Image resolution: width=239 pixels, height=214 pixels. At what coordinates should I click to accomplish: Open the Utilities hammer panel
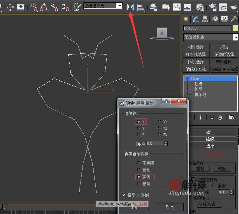(x=234, y=19)
